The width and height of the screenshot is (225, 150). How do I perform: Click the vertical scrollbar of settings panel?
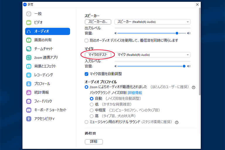(200, 51)
